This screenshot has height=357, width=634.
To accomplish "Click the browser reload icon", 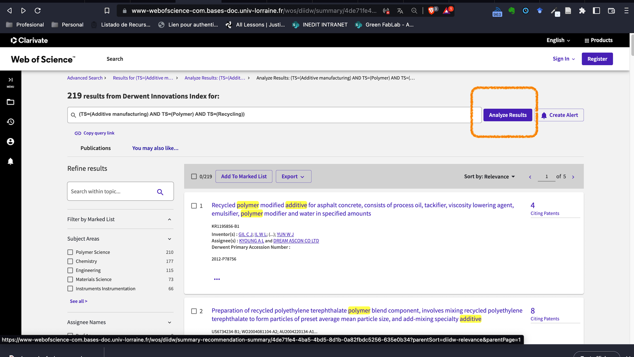I will pos(38,11).
